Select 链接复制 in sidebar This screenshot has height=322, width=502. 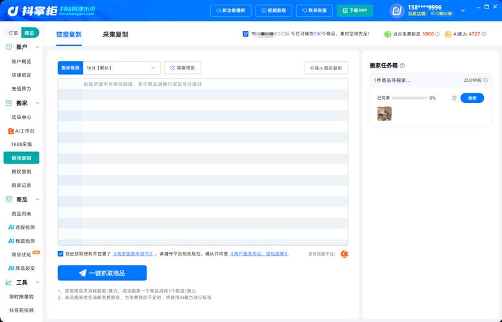click(x=21, y=158)
